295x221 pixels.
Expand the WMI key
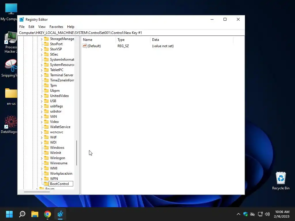41,169
